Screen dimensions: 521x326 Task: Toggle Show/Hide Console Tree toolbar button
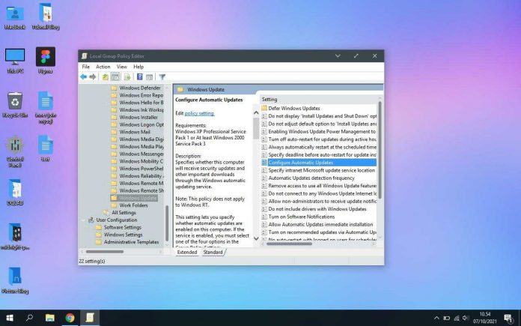(115, 77)
